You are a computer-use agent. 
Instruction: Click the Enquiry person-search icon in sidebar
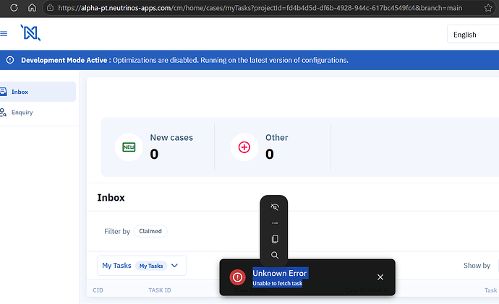[x=3, y=113]
